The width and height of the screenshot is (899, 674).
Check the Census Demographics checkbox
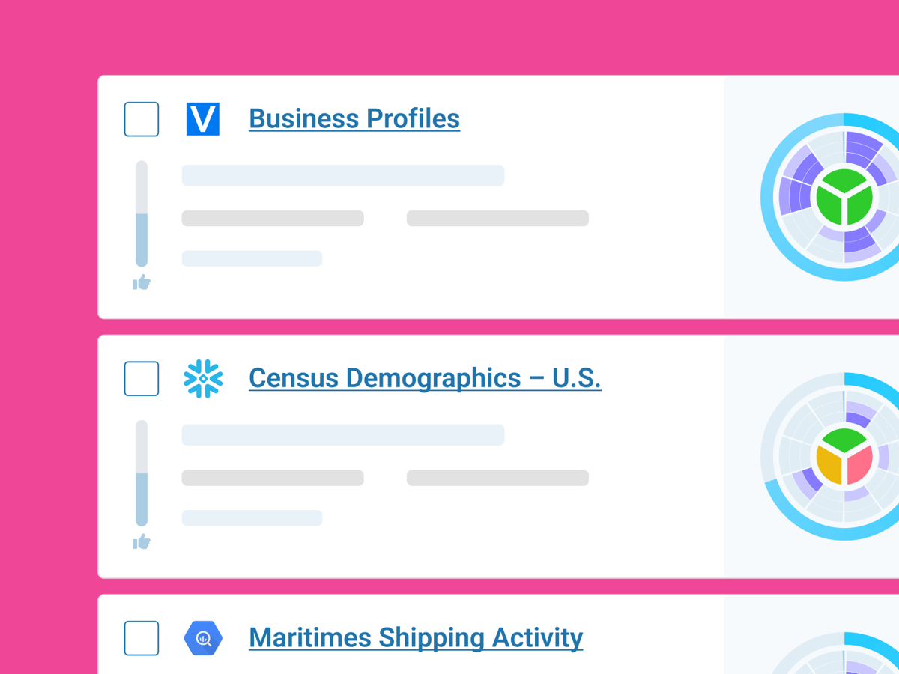(142, 379)
